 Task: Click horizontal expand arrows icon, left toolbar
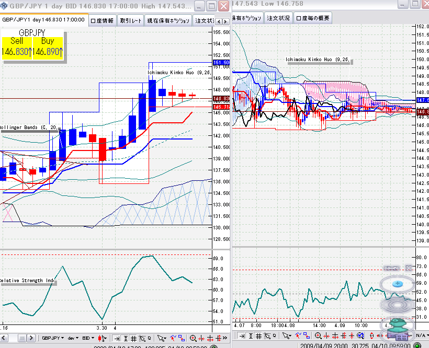tap(210, 339)
